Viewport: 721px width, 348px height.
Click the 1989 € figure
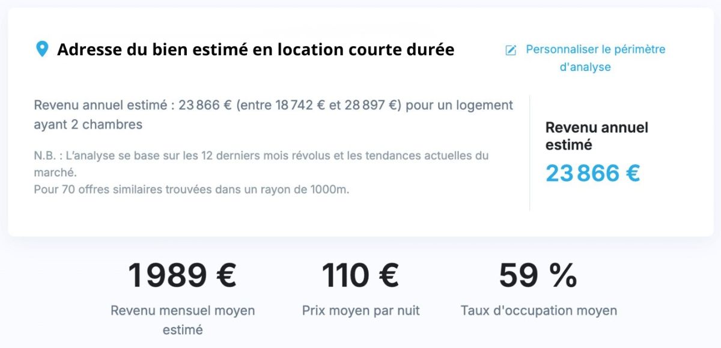pos(182,275)
